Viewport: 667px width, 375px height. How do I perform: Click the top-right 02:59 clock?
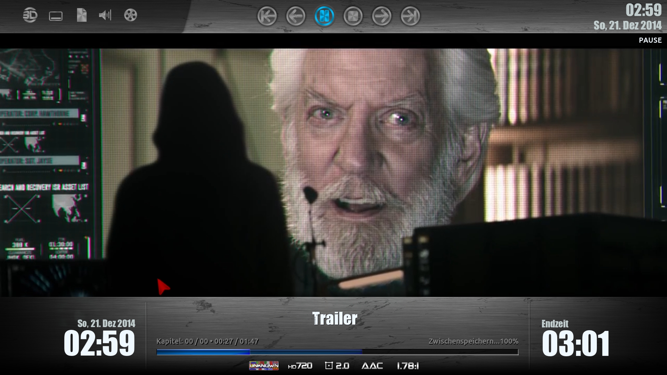point(644,10)
